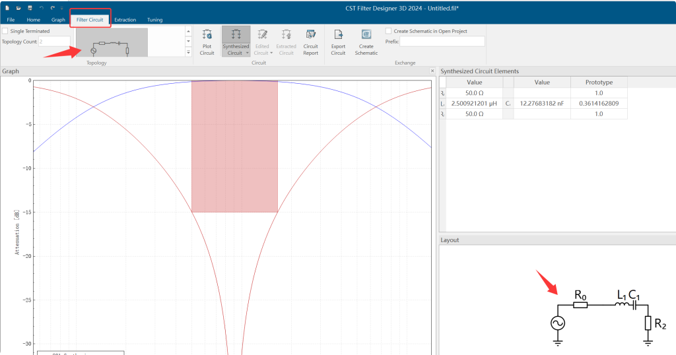Select the Filter Circuit ribbon tab
This screenshot has height=355, width=676.
pos(90,20)
